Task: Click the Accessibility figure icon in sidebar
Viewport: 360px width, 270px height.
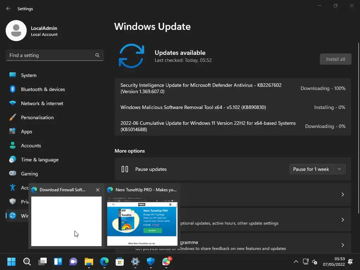Action: pyautogui.click(x=13, y=188)
